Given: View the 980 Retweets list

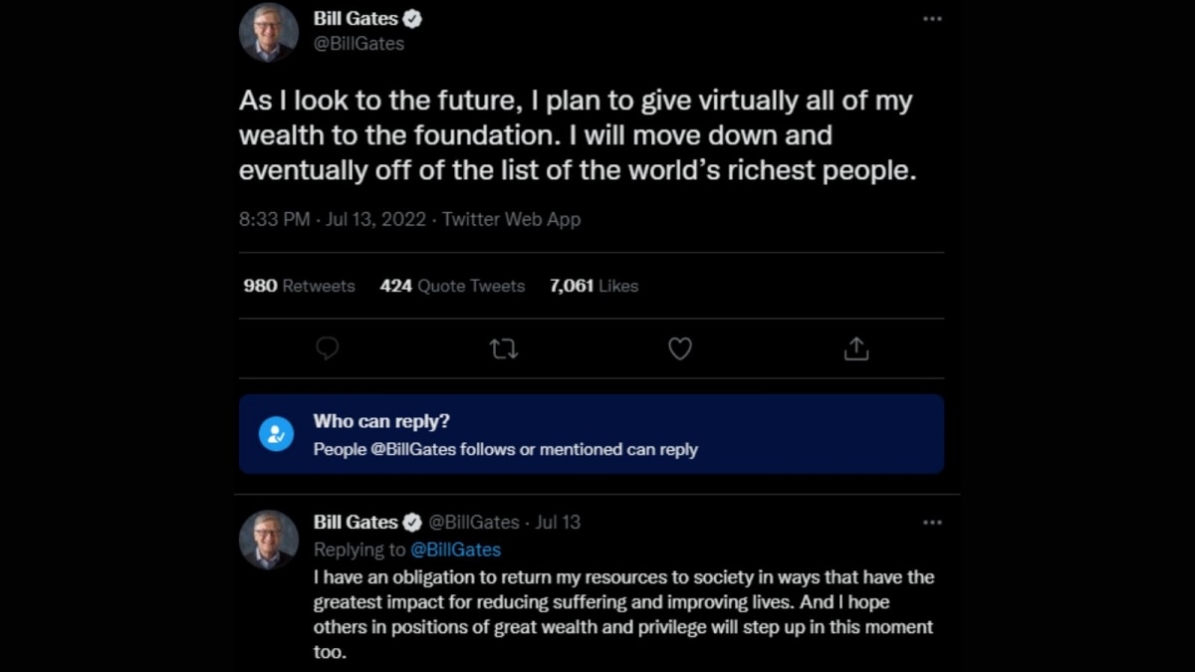Looking at the screenshot, I should pos(299,286).
